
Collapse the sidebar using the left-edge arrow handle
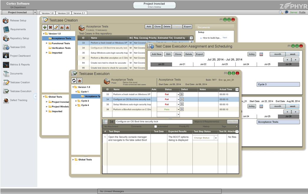35,96
